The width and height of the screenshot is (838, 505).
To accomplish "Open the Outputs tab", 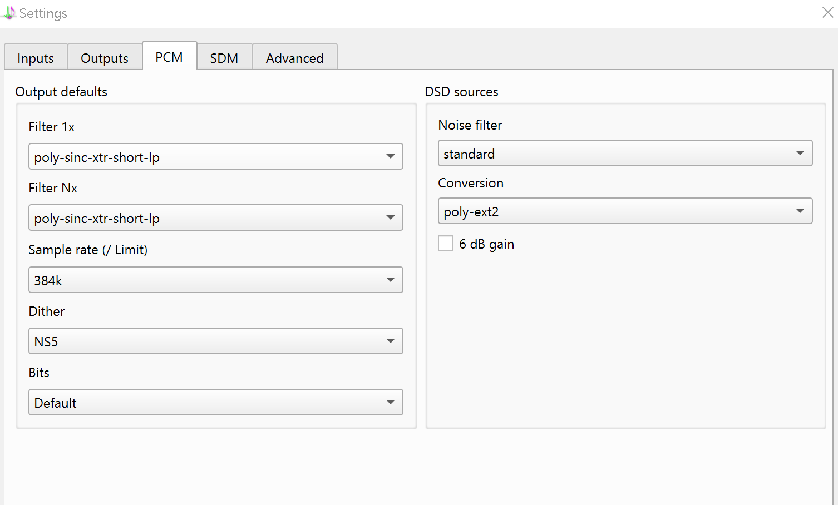I will point(105,58).
